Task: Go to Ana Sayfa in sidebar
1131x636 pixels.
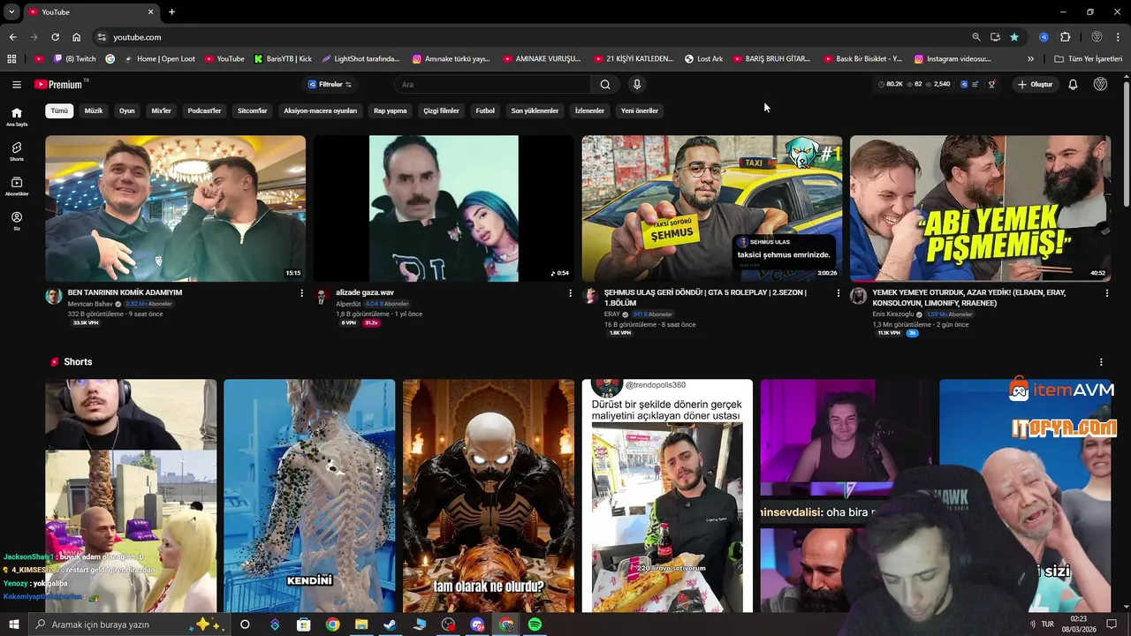Action: 17,117
